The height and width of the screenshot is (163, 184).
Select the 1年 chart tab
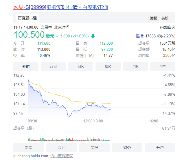(x=163, y=66)
